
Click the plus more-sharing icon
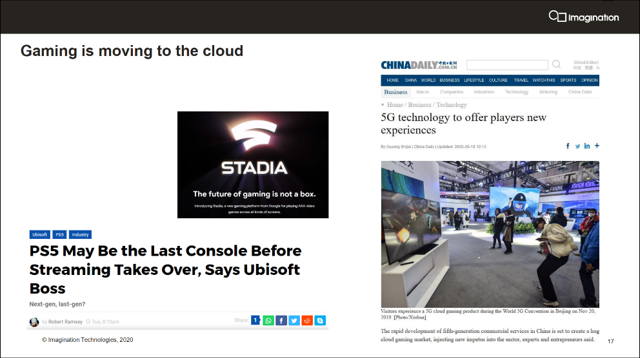[x=597, y=146]
